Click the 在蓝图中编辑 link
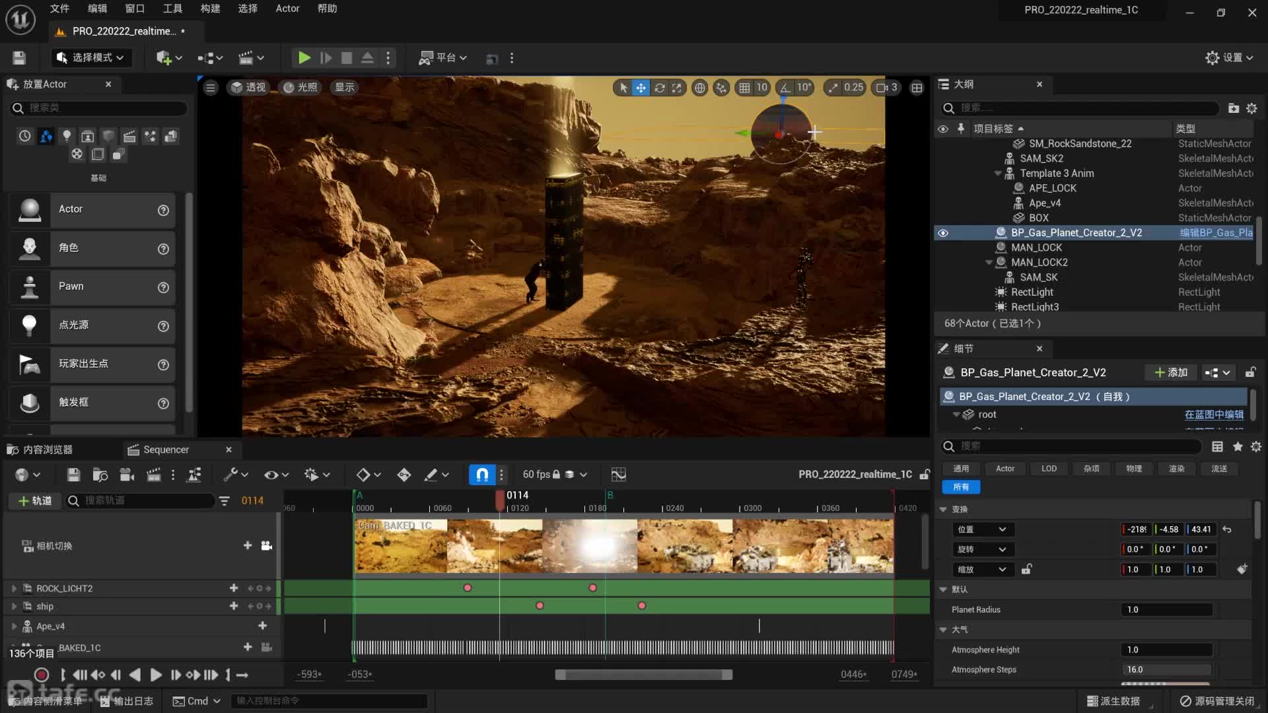Image resolution: width=1268 pixels, height=713 pixels. pyautogui.click(x=1214, y=415)
